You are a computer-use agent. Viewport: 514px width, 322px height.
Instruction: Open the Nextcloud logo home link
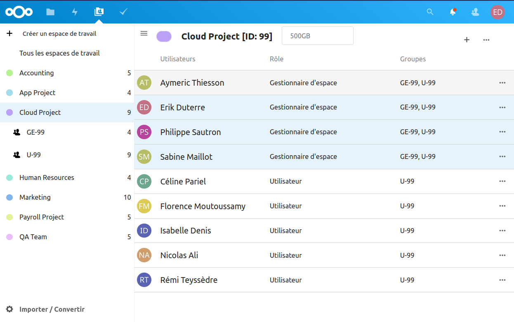19,12
